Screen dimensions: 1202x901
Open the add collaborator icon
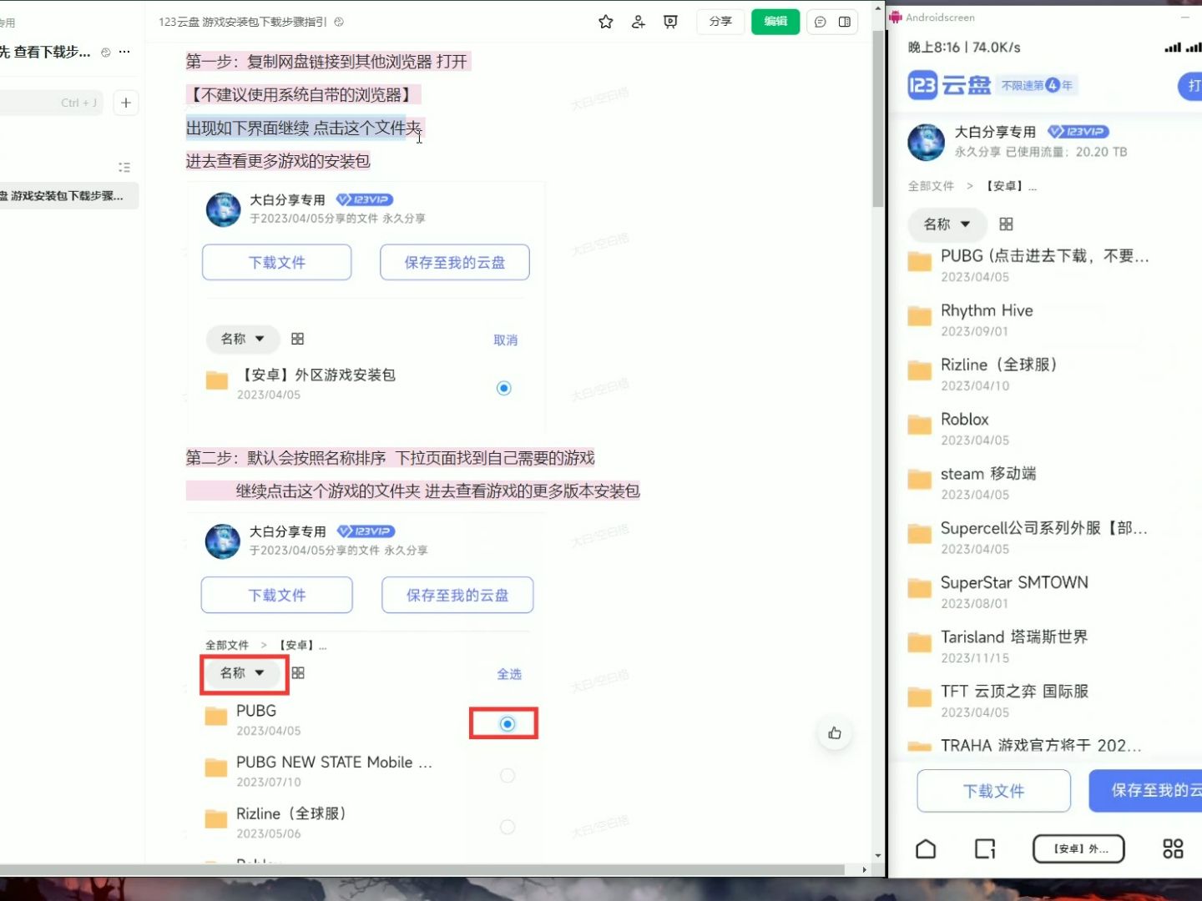(638, 23)
